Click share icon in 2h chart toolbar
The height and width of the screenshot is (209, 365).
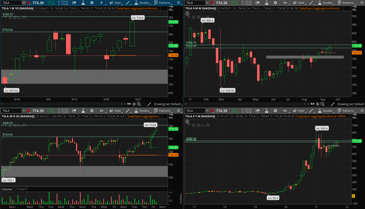click(x=74, y=111)
